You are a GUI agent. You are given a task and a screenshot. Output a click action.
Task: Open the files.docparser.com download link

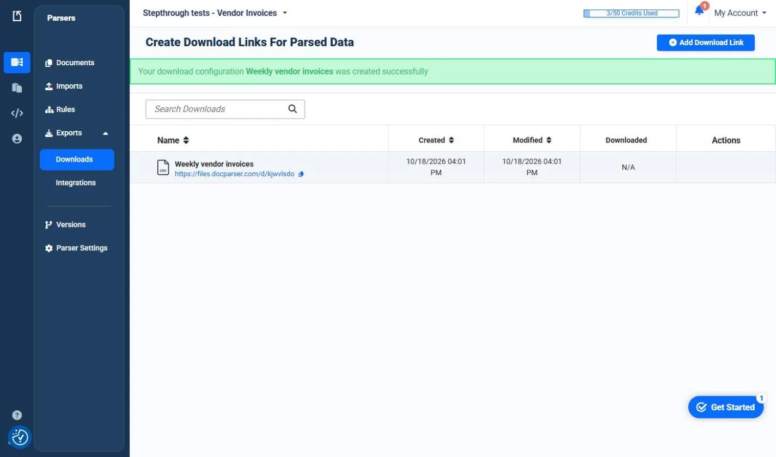pyautogui.click(x=235, y=174)
